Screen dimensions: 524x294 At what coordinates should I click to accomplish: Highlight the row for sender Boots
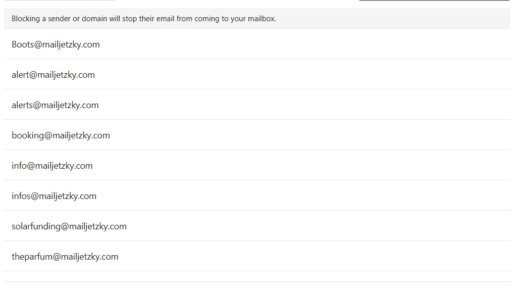tap(257, 44)
